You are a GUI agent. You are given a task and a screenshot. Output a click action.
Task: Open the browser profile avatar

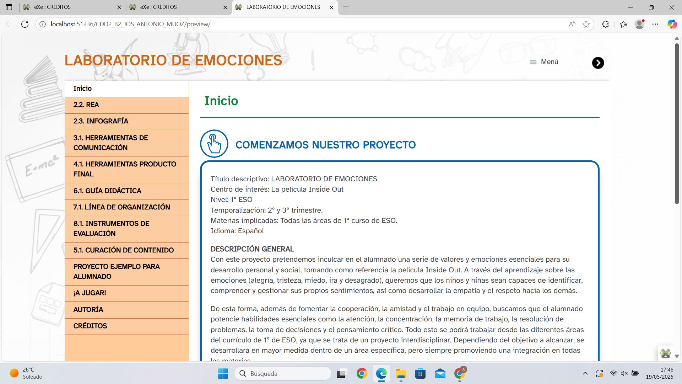click(x=640, y=24)
